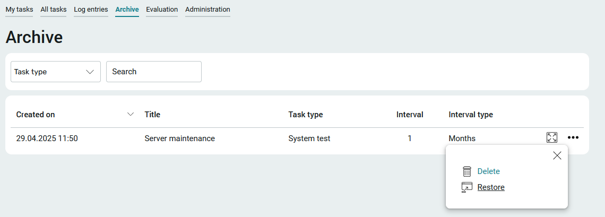Image resolution: width=605 pixels, height=217 pixels.
Task: Choose Restore in the context menu
Action: coord(491,187)
